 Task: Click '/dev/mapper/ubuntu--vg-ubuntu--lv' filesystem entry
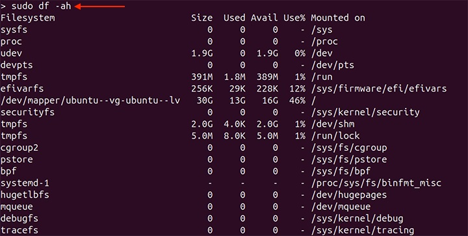point(90,101)
